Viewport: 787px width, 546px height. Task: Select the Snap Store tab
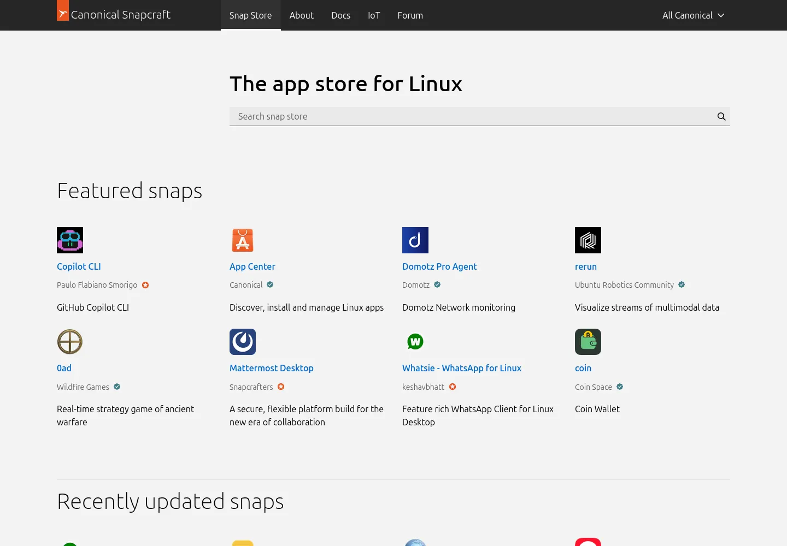(x=250, y=15)
